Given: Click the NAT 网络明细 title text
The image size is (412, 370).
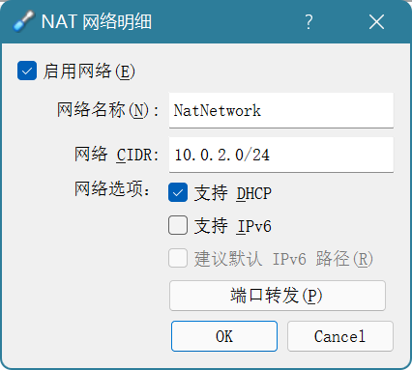Looking at the screenshot, I should tap(97, 22).
